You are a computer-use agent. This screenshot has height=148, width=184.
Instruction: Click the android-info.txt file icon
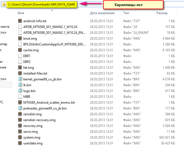pos(20,21)
